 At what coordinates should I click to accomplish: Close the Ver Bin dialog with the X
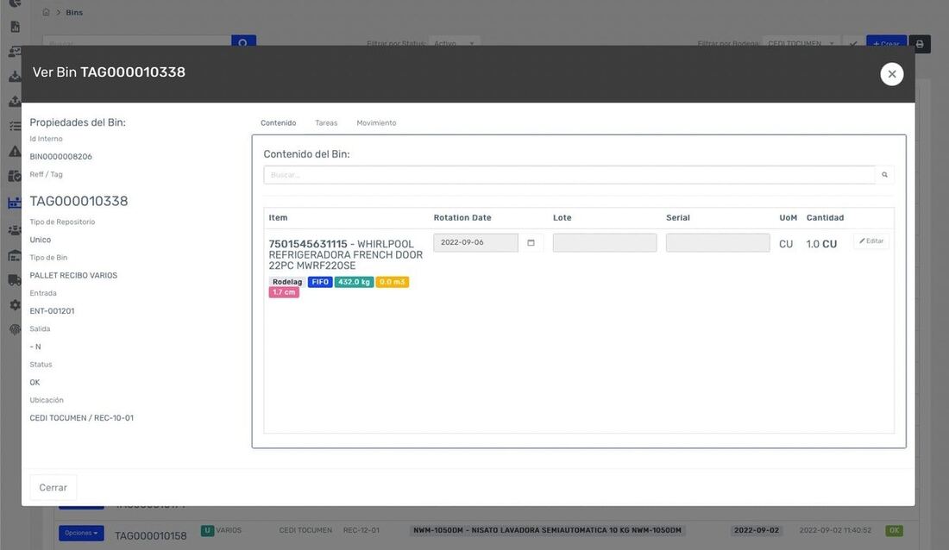pyautogui.click(x=891, y=74)
